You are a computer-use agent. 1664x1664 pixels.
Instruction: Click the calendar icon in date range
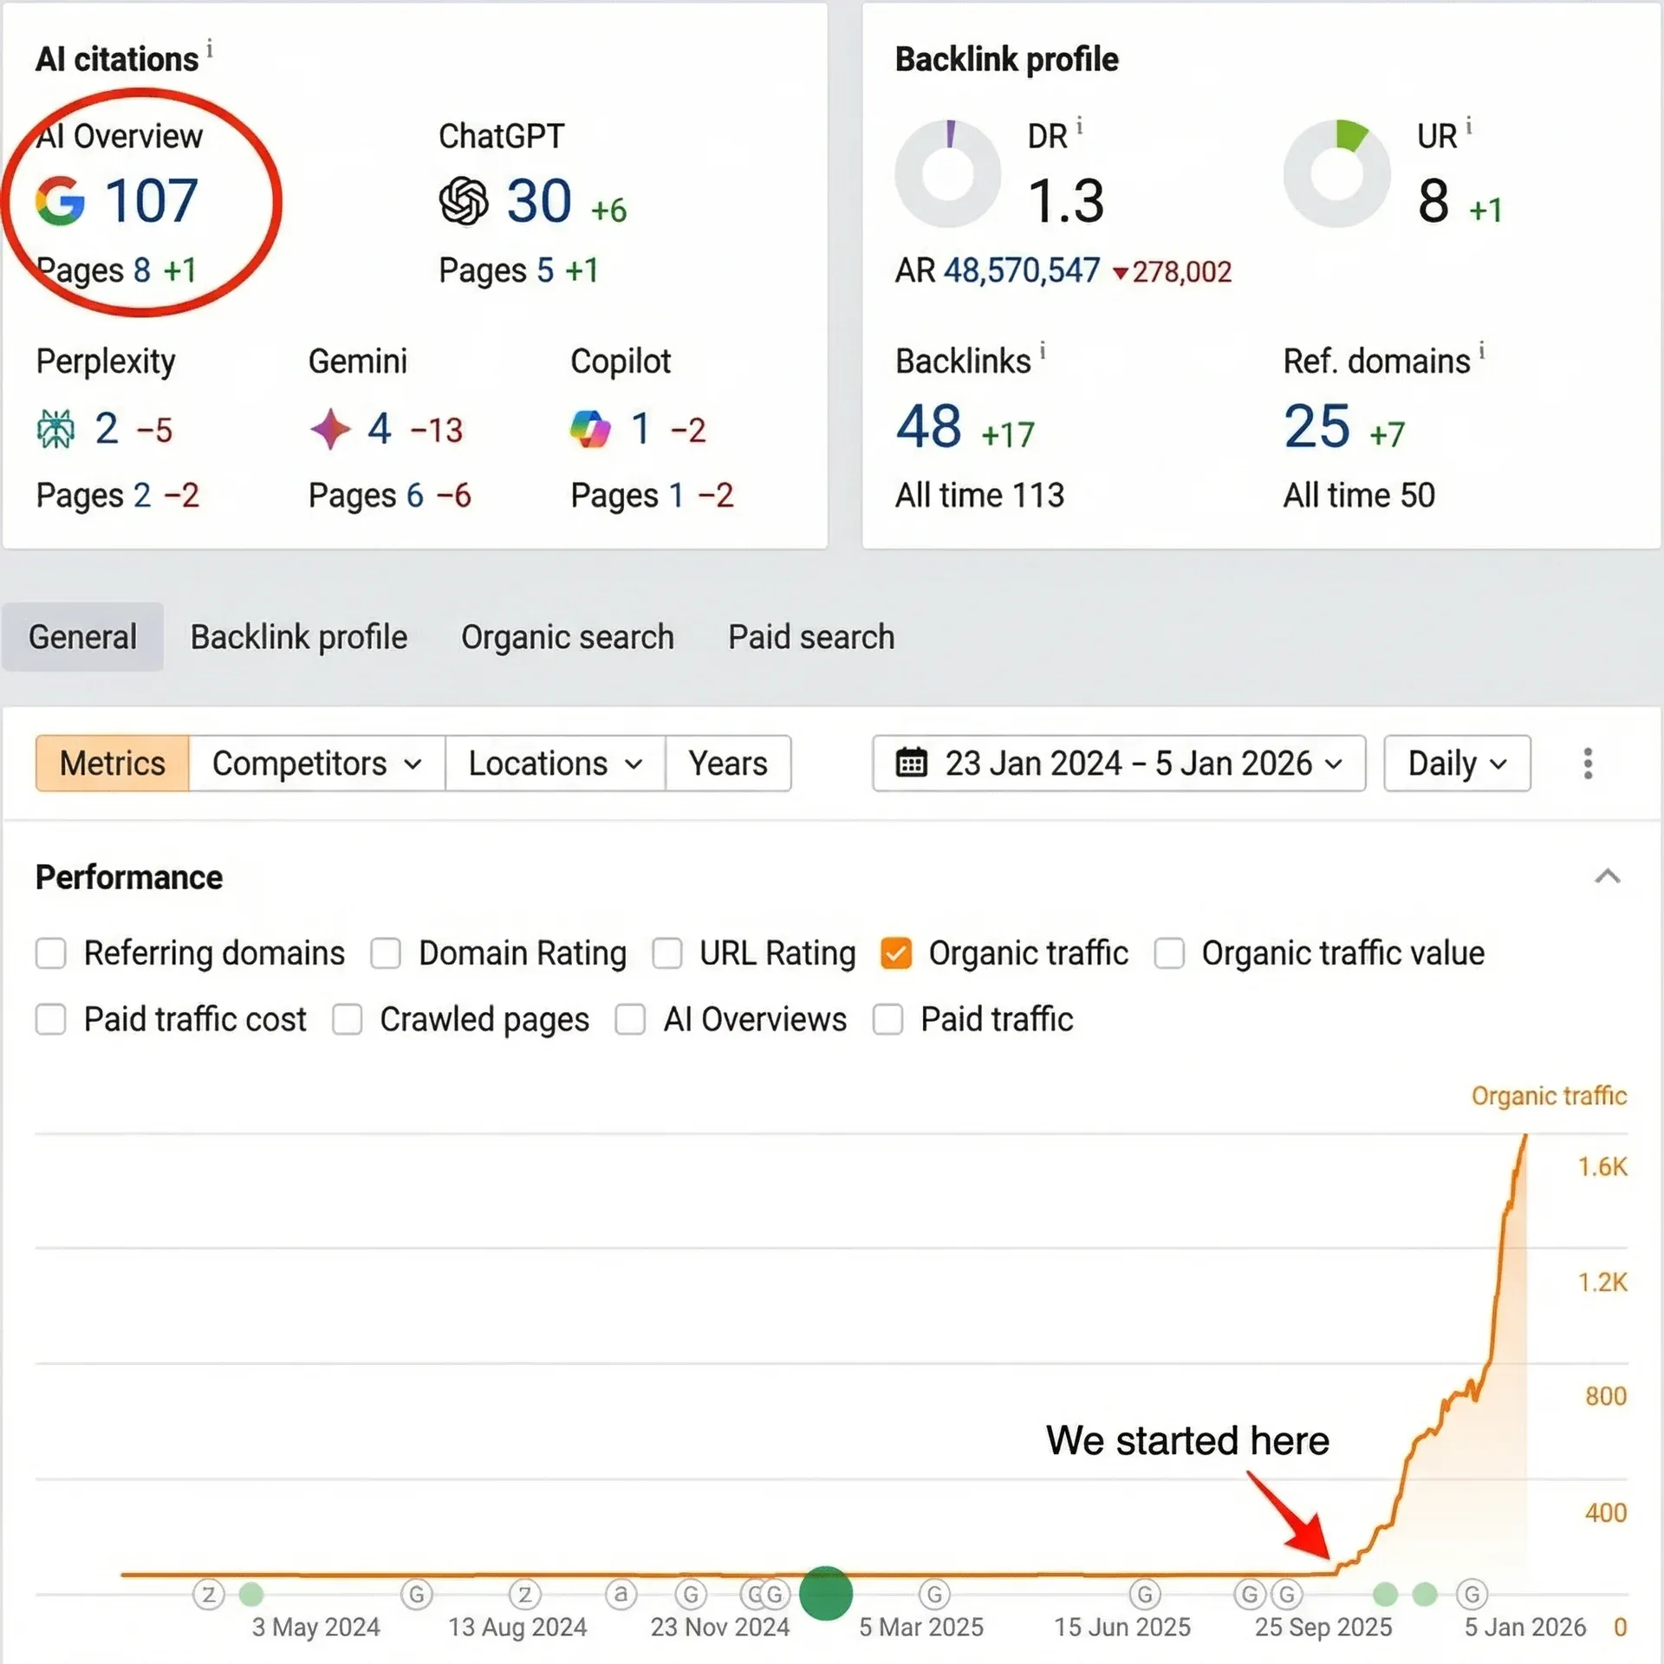(911, 764)
